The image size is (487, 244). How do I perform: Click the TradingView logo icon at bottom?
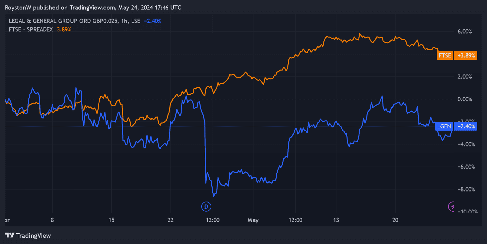pos(10,236)
